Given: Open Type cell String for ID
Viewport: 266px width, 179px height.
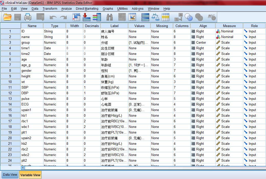Looking at the screenshot, I should [x=54, y=31].
